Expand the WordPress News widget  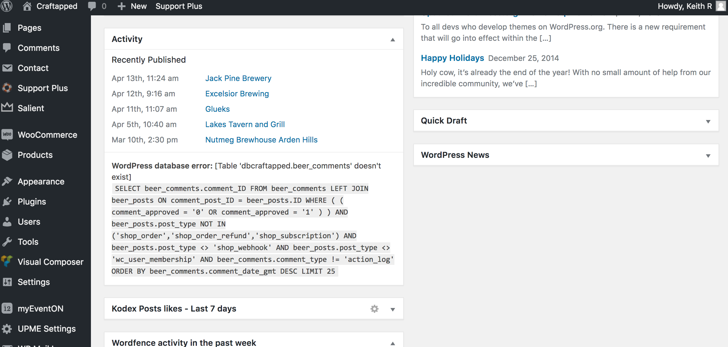(x=708, y=155)
